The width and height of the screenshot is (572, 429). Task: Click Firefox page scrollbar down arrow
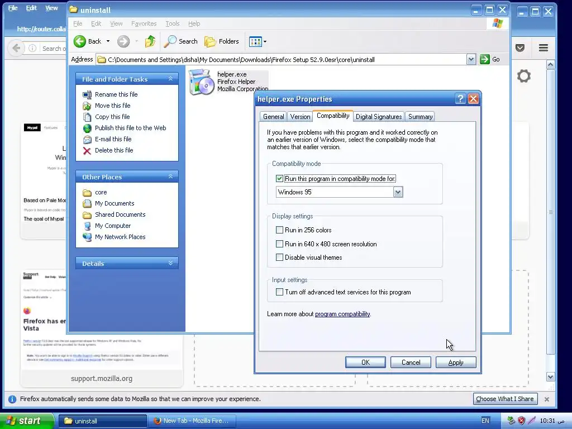pyautogui.click(x=550, y=377)
